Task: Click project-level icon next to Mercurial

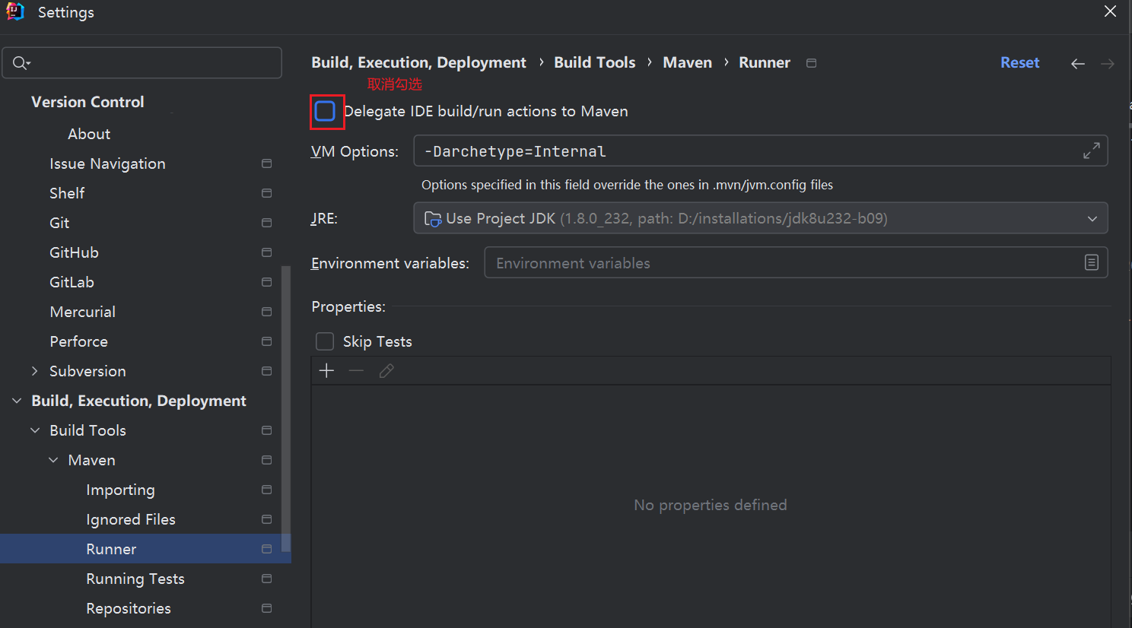Action: click(x=267, y=312)
